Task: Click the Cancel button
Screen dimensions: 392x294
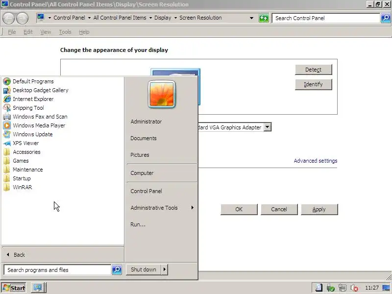Action: click(x=279, y=209)
